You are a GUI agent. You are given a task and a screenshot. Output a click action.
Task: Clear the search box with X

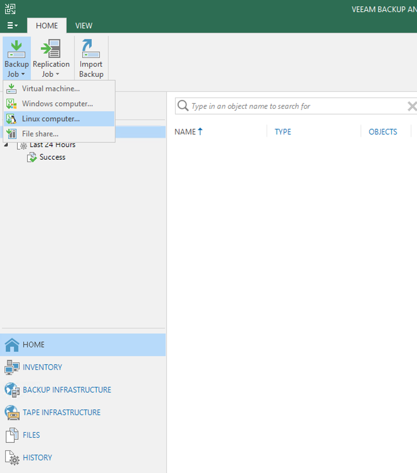click(x=412, y=106)
